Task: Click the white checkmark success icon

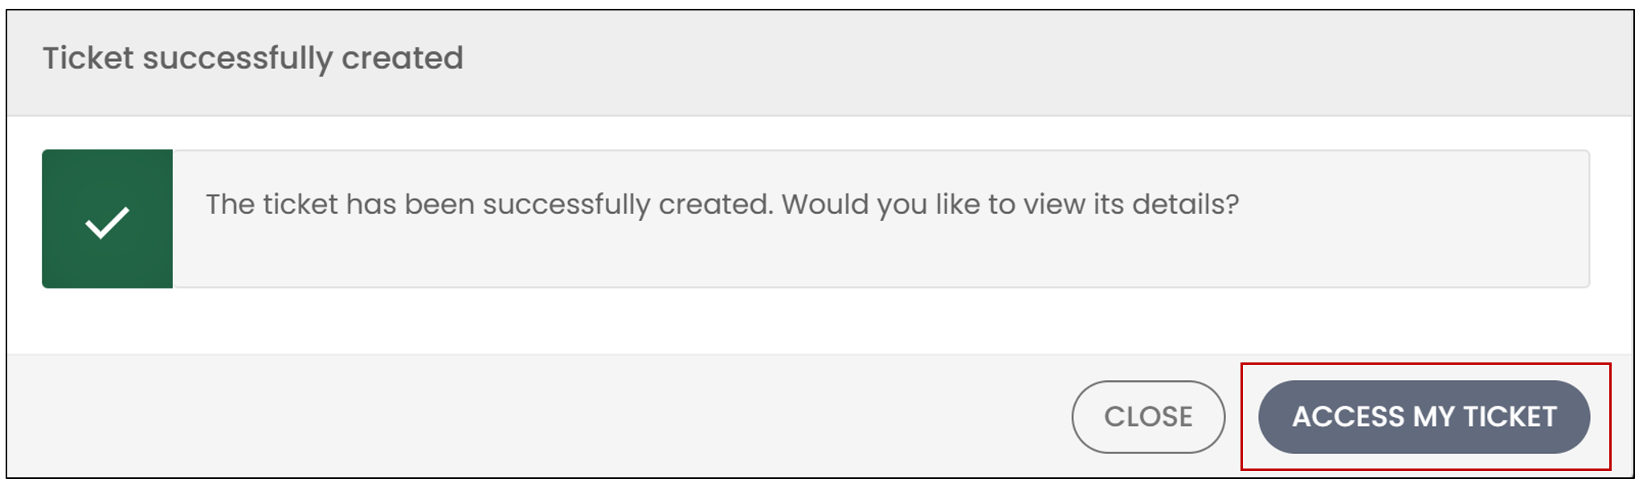Action: click(107, 223)
